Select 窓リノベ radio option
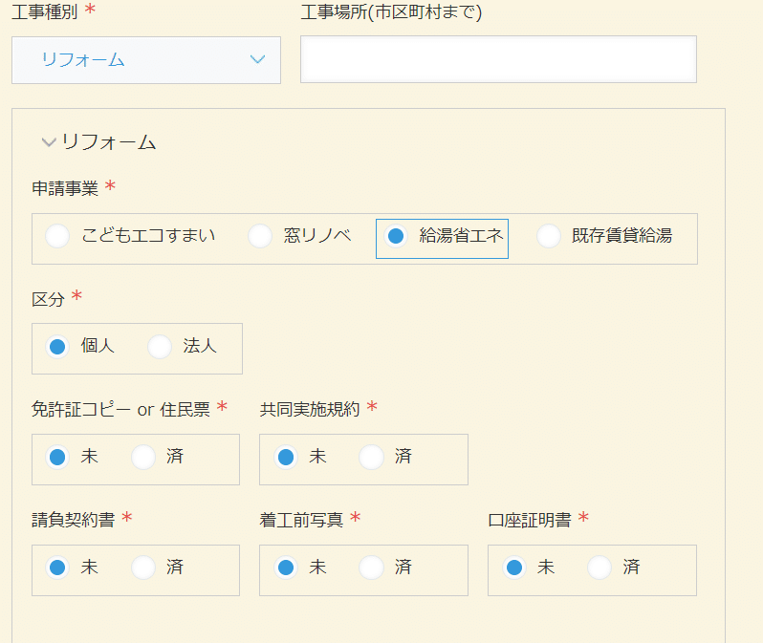Image resolution: width=763 pixels, height=643 pixels. pos(260,236)
